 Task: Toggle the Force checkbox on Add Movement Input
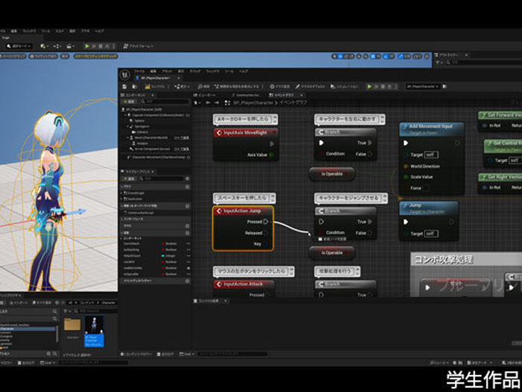pos(426,188)
